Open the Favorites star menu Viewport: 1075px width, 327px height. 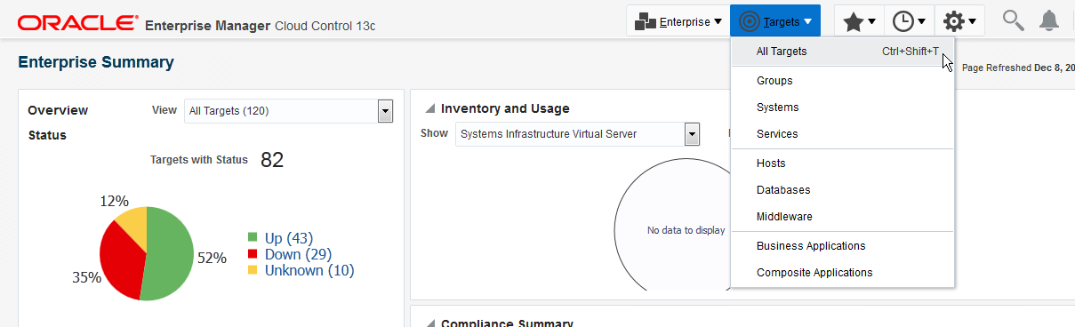[x=859, y=20]
